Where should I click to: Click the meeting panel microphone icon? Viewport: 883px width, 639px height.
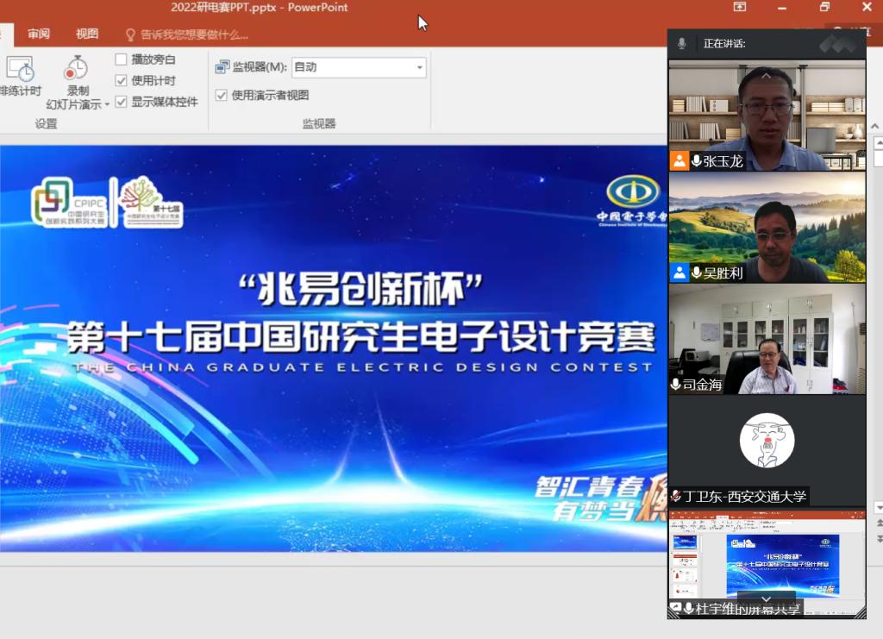click(682, 43)
